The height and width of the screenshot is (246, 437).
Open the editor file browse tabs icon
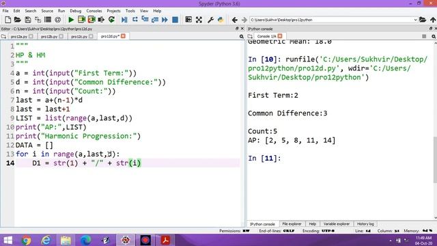click(3, 36)
